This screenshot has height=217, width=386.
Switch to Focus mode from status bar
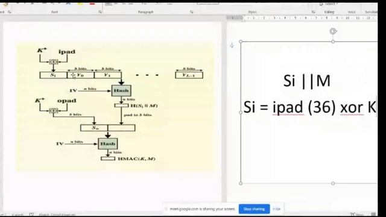click(x=356, y=215)
